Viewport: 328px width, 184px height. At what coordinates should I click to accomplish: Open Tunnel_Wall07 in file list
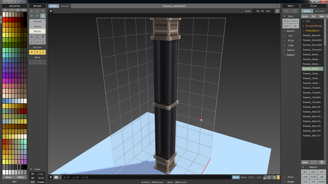(313, 135)
